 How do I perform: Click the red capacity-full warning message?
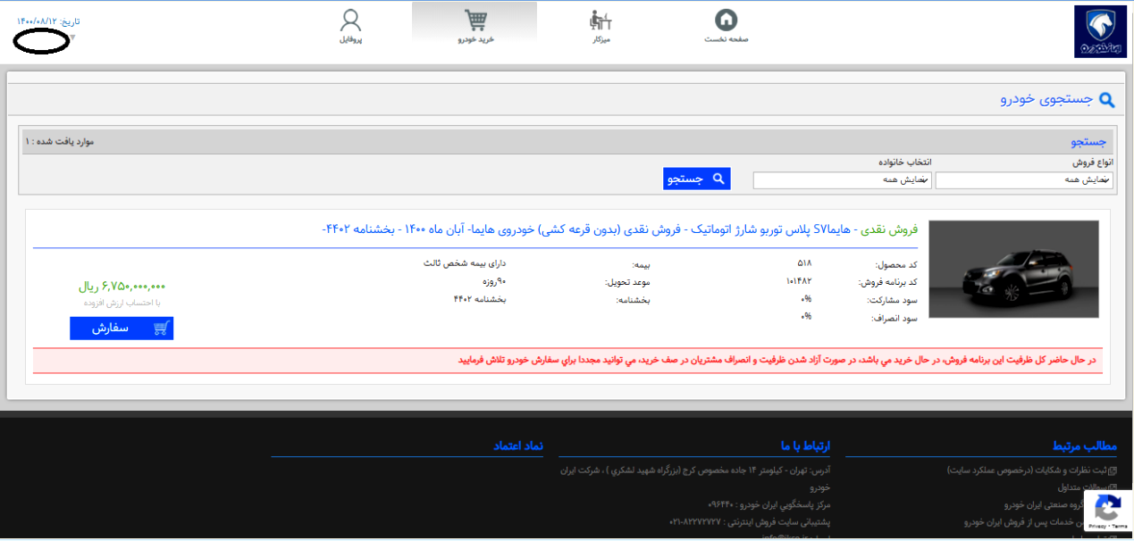click(567, 361)
